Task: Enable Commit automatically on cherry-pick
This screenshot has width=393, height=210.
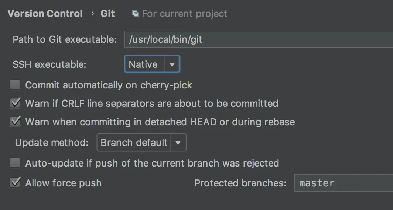Action: coord(15,85)
